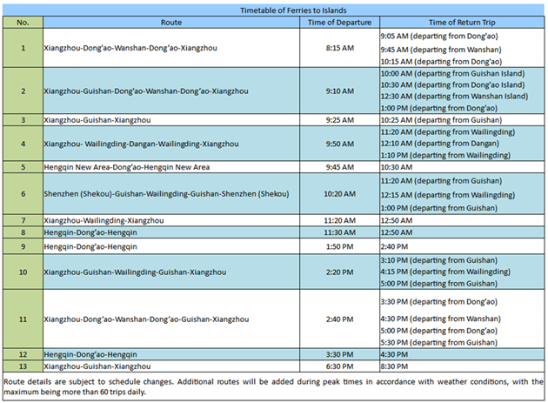This screenshot has width=548, height=403.
Task: Click the '11:30 AM' departure time
Action: pos(340,232)
